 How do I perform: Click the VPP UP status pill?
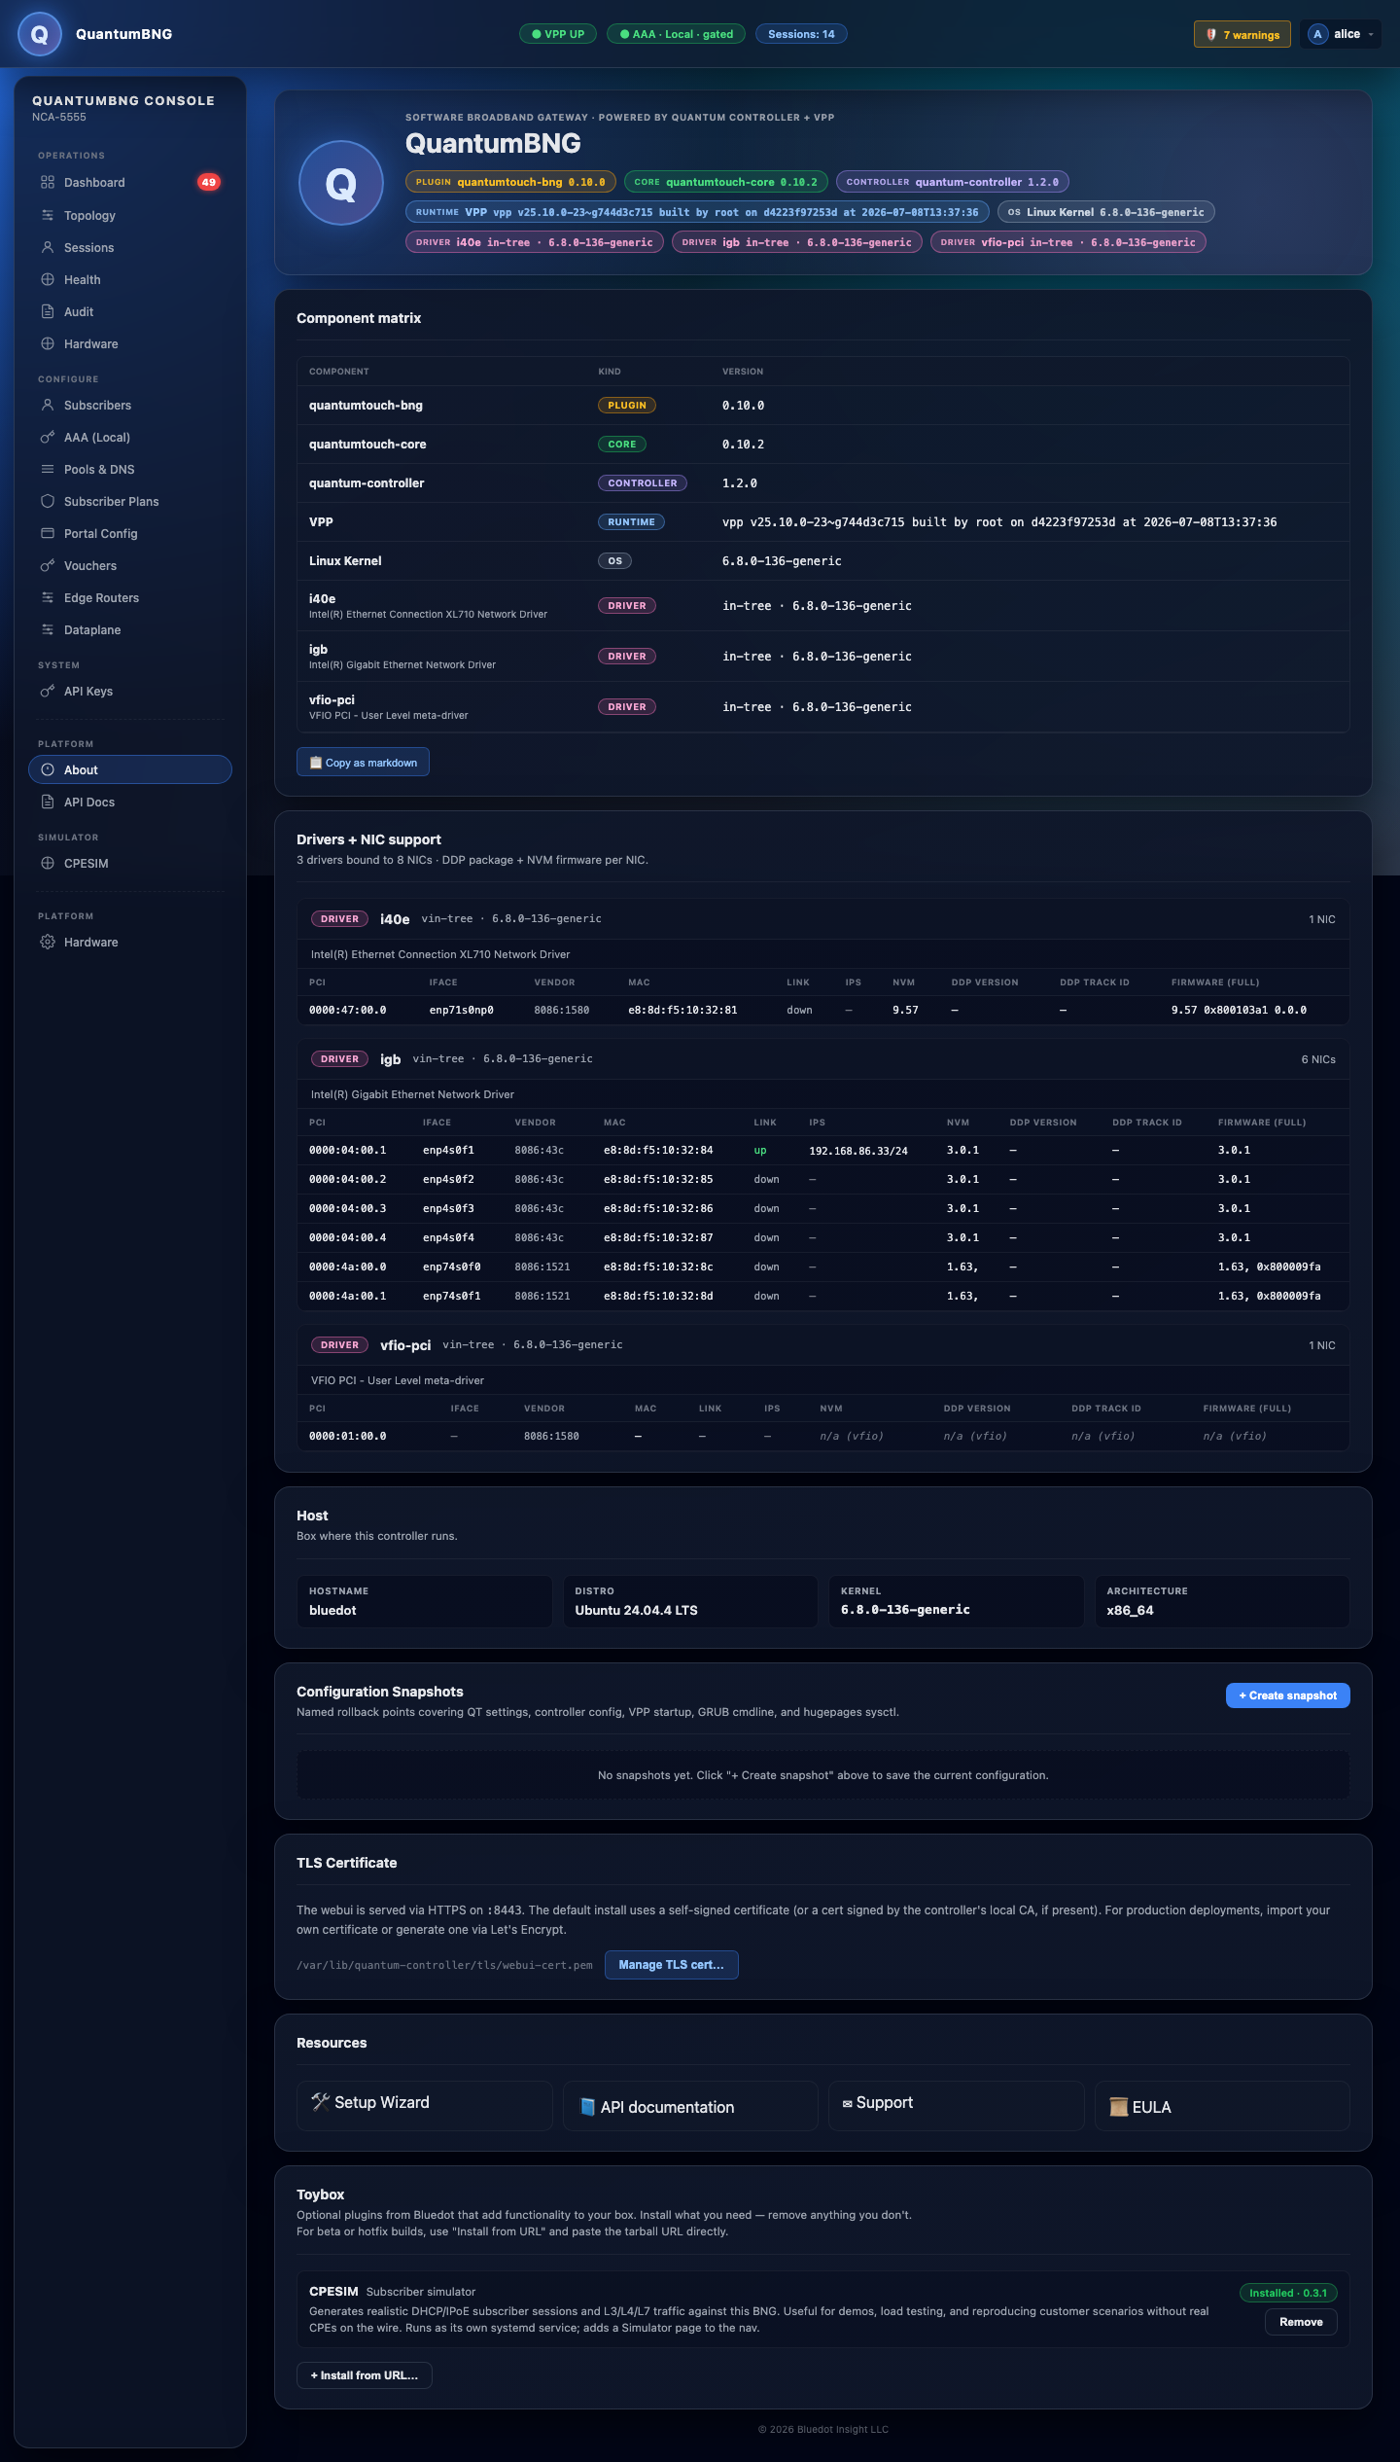[x=558, y=34]
